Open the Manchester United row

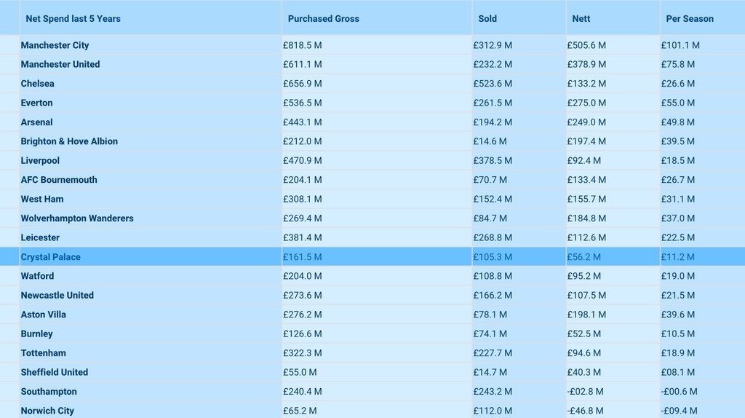click(x=60, y=64)
